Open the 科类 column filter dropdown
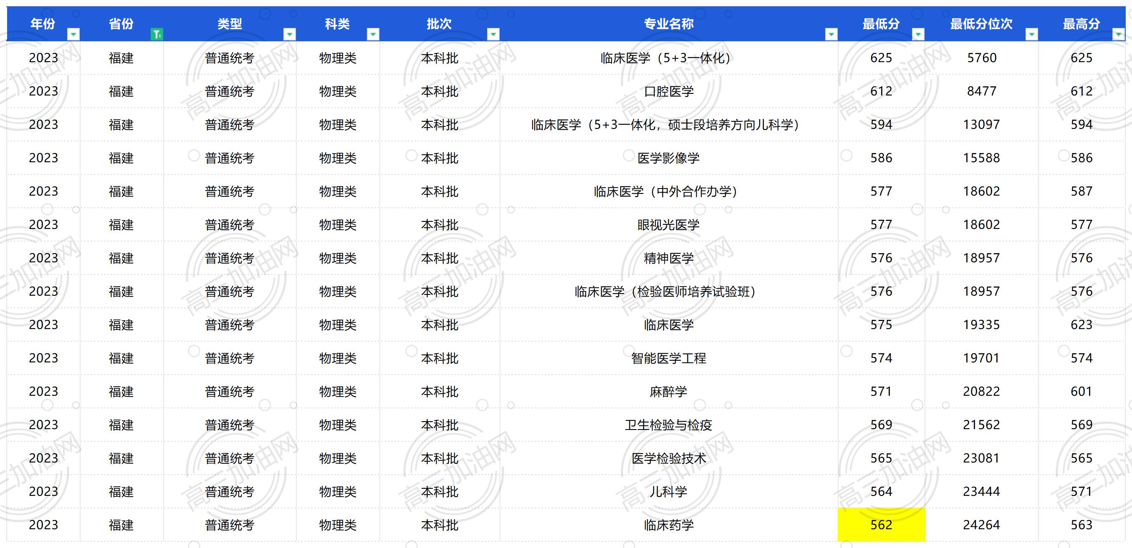This screenshot has height=548, width=1132. [x=373, y=34]
